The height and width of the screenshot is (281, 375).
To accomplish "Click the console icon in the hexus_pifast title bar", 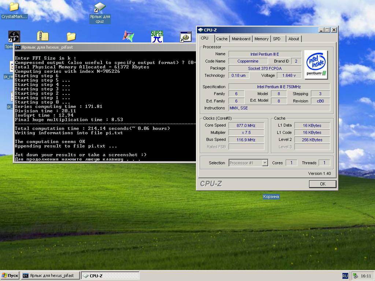I will click(18, 47).
